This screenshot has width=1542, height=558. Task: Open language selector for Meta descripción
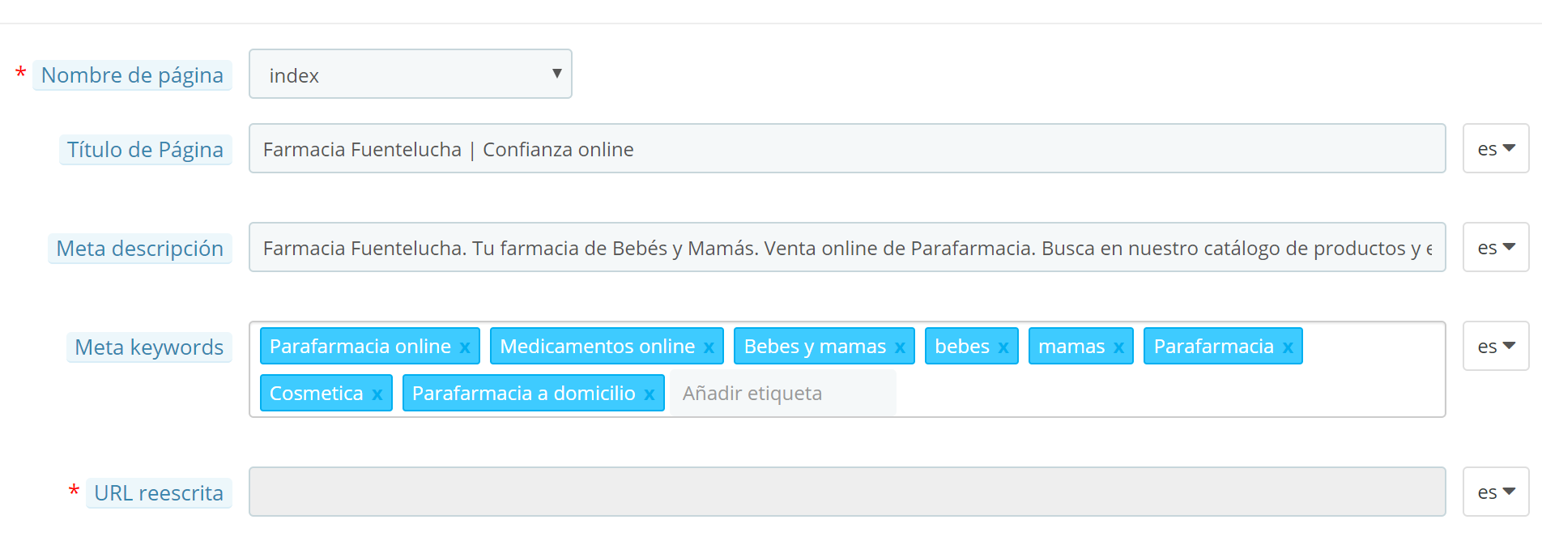pos(1495,248)
